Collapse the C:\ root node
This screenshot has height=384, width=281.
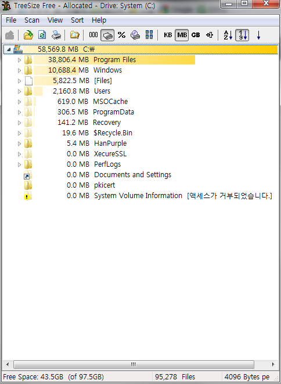click(x=9, y=50)
